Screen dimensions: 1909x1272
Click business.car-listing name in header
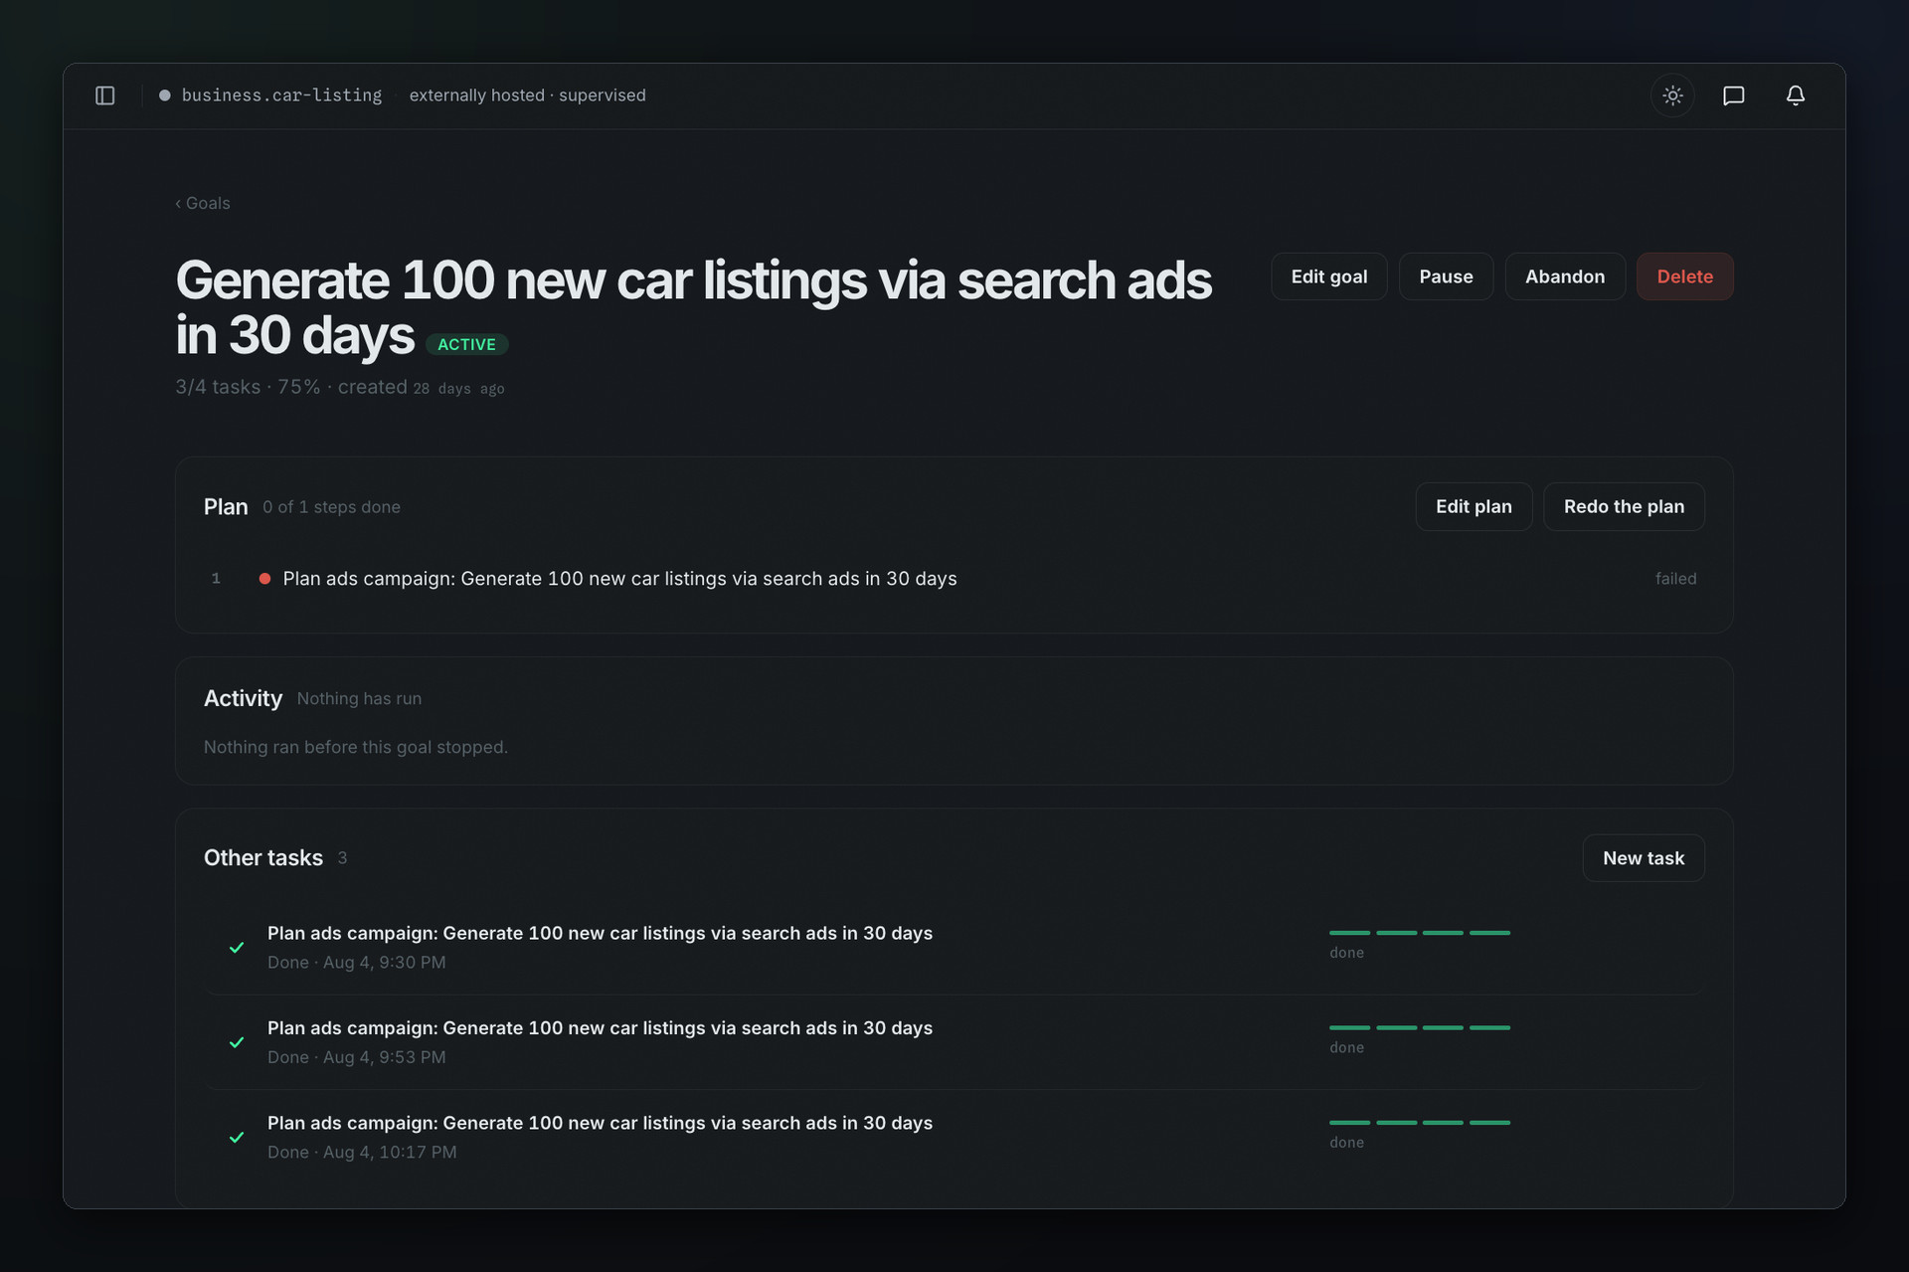(281, 95)
